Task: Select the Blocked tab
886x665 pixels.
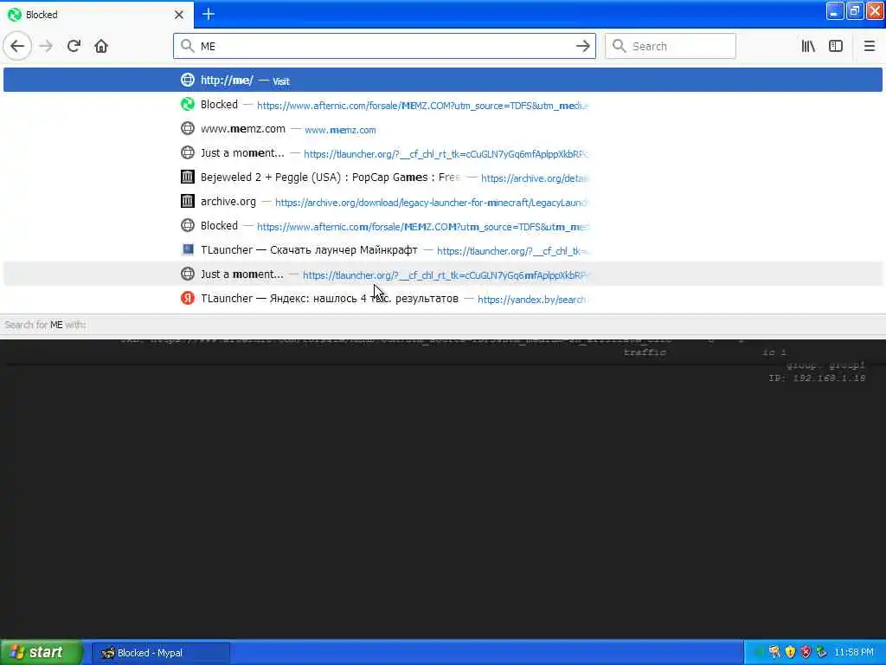Action: tap(96, 15)
